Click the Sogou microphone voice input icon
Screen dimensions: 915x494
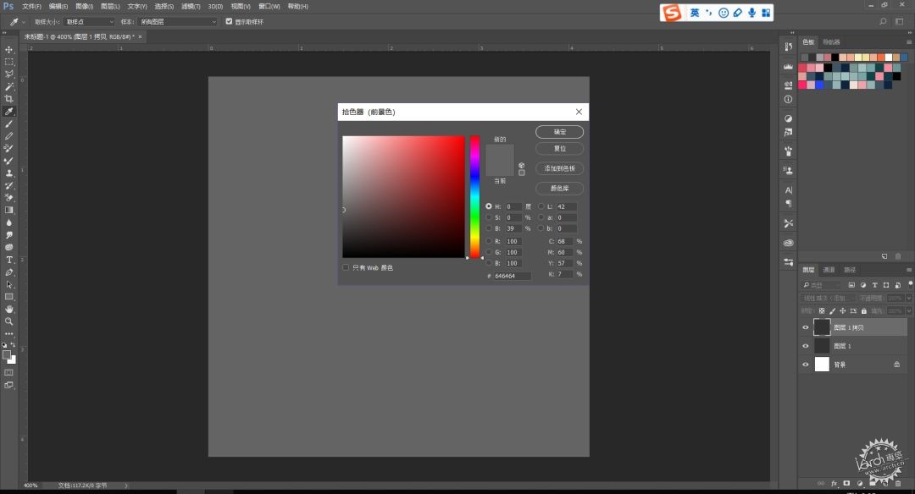[x=751, y=12]
